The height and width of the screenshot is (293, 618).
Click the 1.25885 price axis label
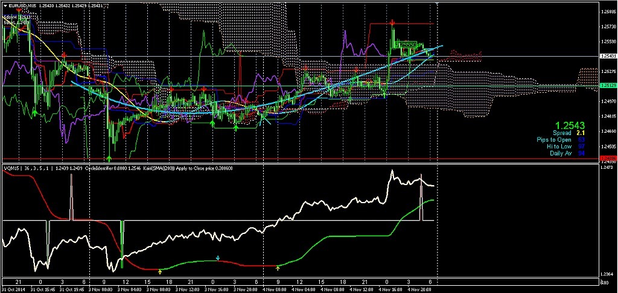click(x=607, y=12)
